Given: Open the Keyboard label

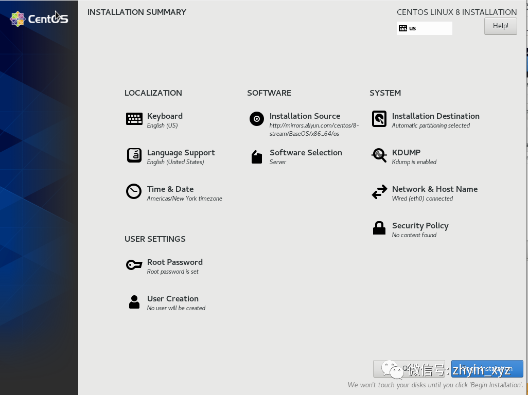Looking at the screenshot, I should [165, 116].
